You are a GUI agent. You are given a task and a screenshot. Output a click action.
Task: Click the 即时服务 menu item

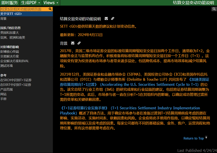click(10, 2)
